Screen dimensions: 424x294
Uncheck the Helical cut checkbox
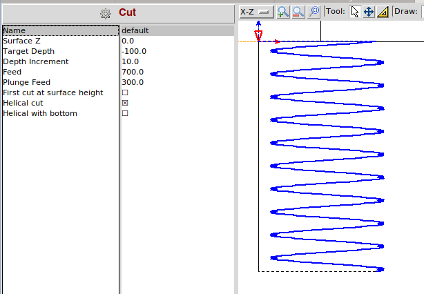125,103
